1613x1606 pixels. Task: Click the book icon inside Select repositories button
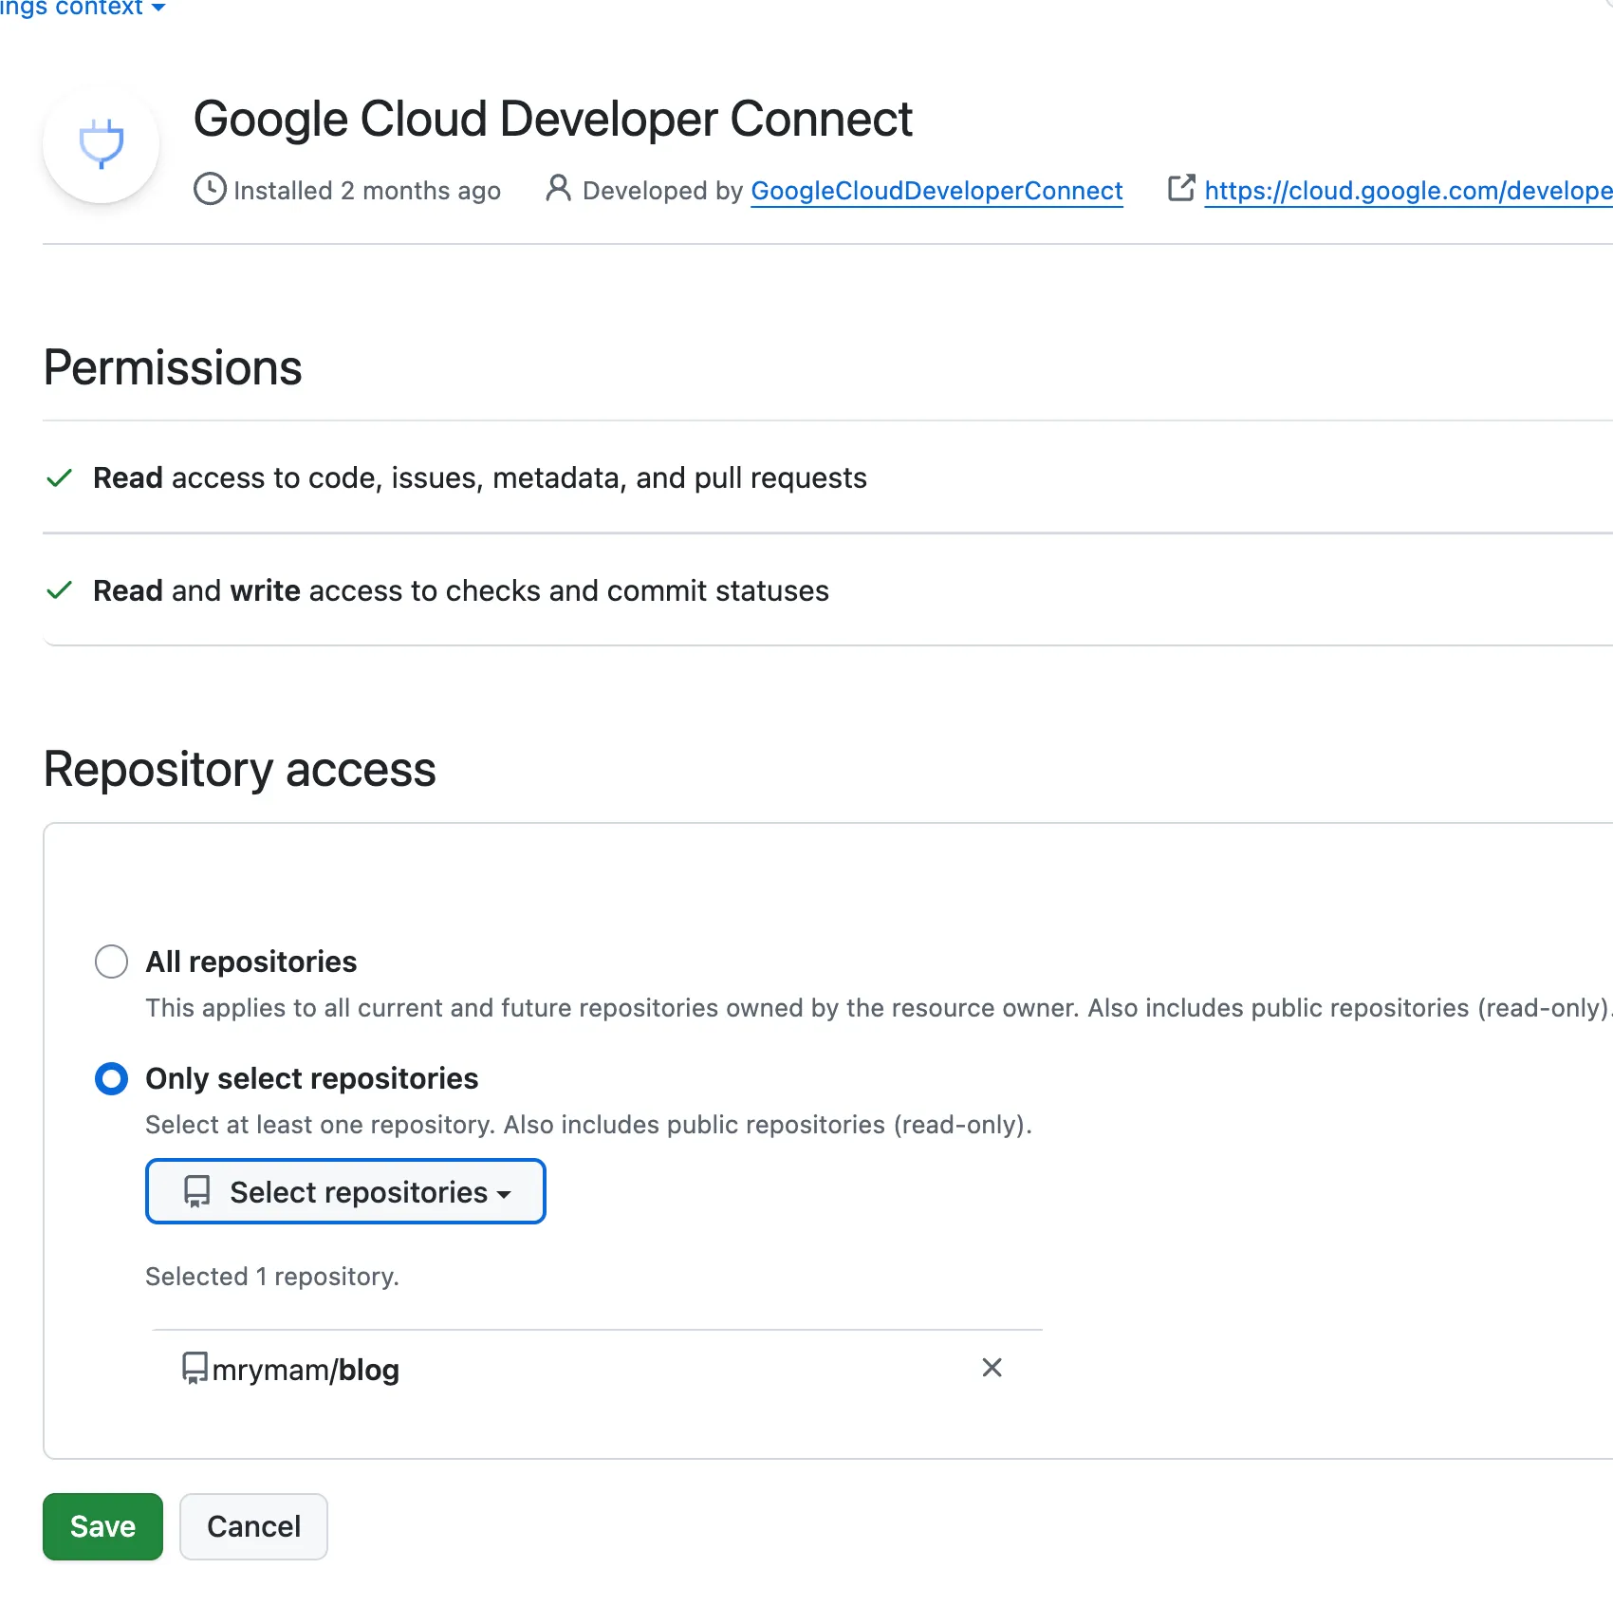(x=196, y=1190)
